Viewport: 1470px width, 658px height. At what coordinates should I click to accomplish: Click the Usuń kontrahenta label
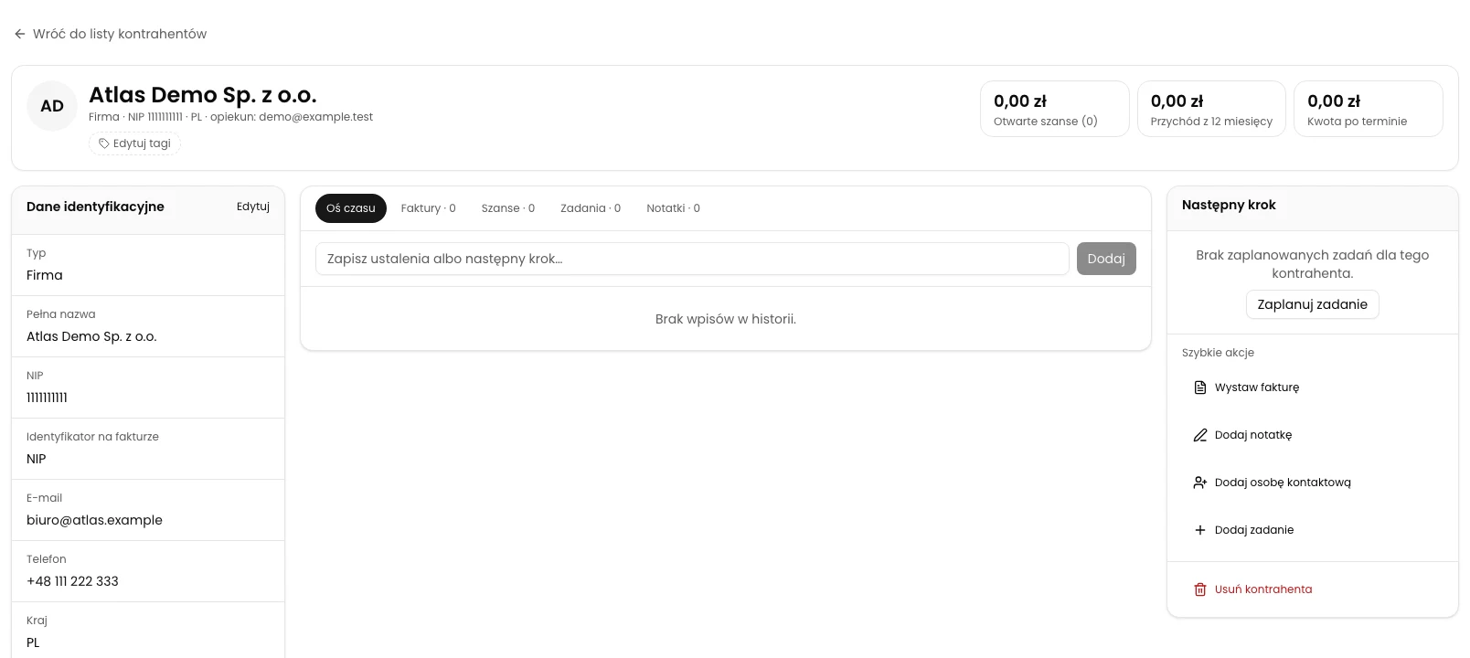[1263, 589]
